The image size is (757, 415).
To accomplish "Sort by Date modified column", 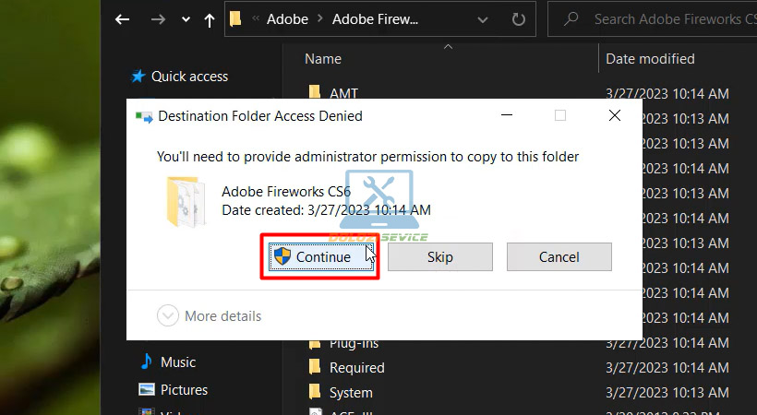I will click(x=650, y=59).
